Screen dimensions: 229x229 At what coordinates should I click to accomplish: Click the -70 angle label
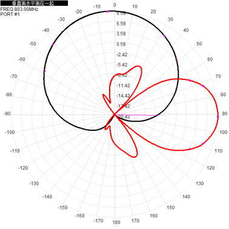pyautogui.click(x=13, y=76)
